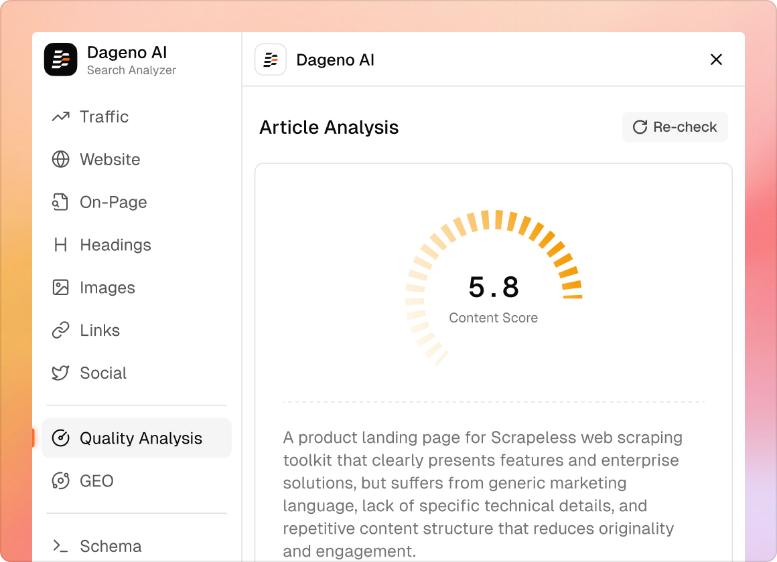This screenshot has height=562, width=777.
Task: Click the Dageno AI header logo badge
Action: coord(271,60)
